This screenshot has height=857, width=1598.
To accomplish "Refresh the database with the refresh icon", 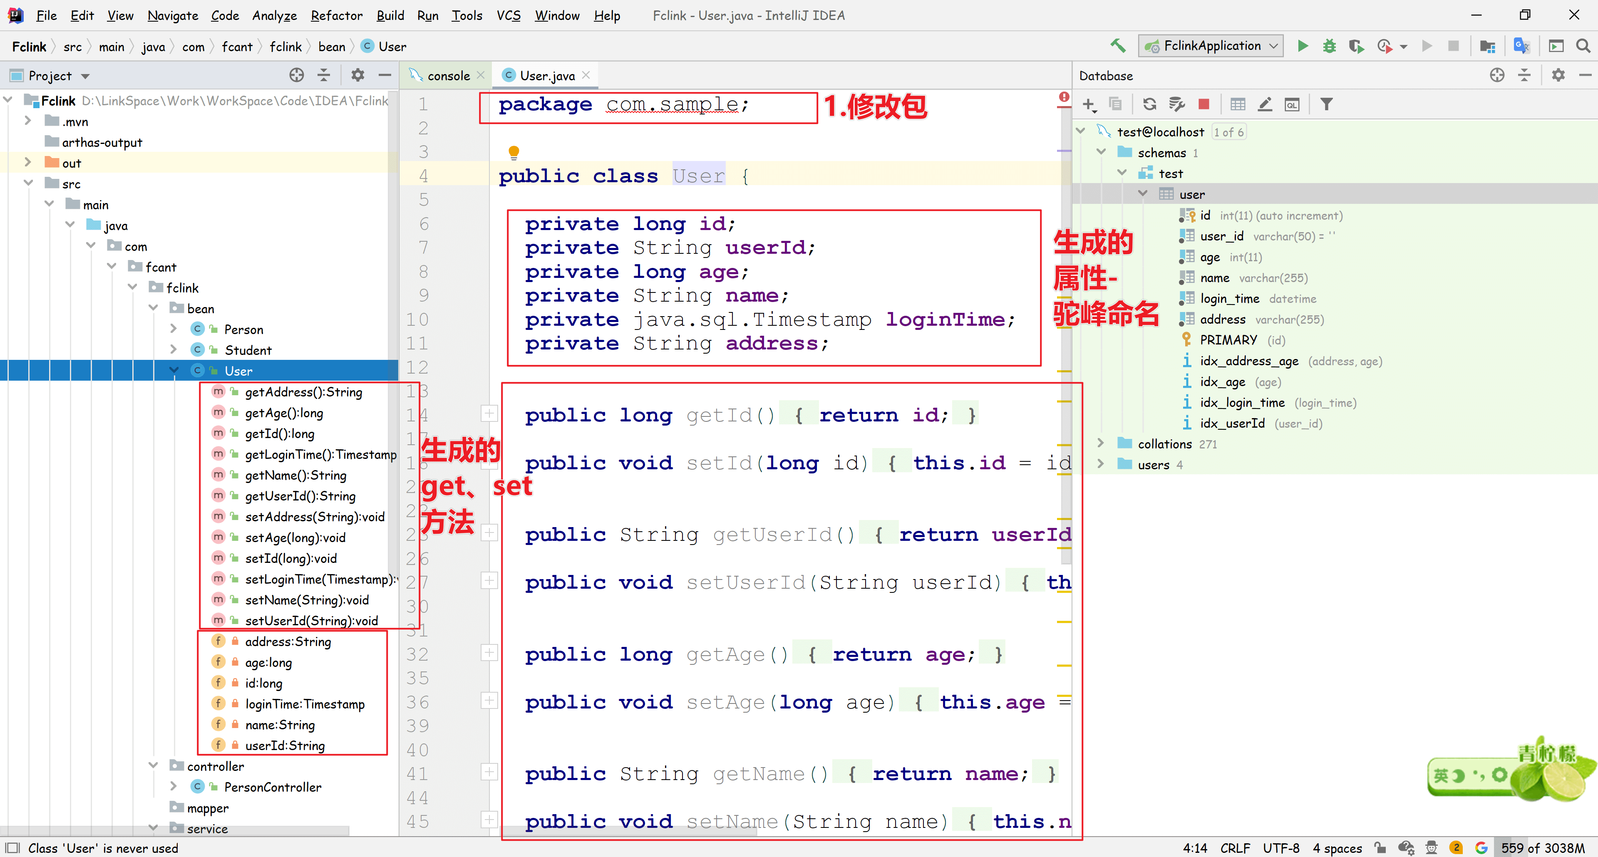I will tap(1149, 104).
